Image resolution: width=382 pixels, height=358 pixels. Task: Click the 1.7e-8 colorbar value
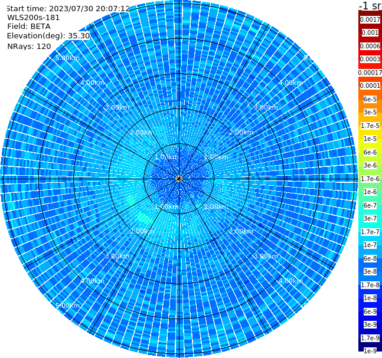click(x=370, y=285)
